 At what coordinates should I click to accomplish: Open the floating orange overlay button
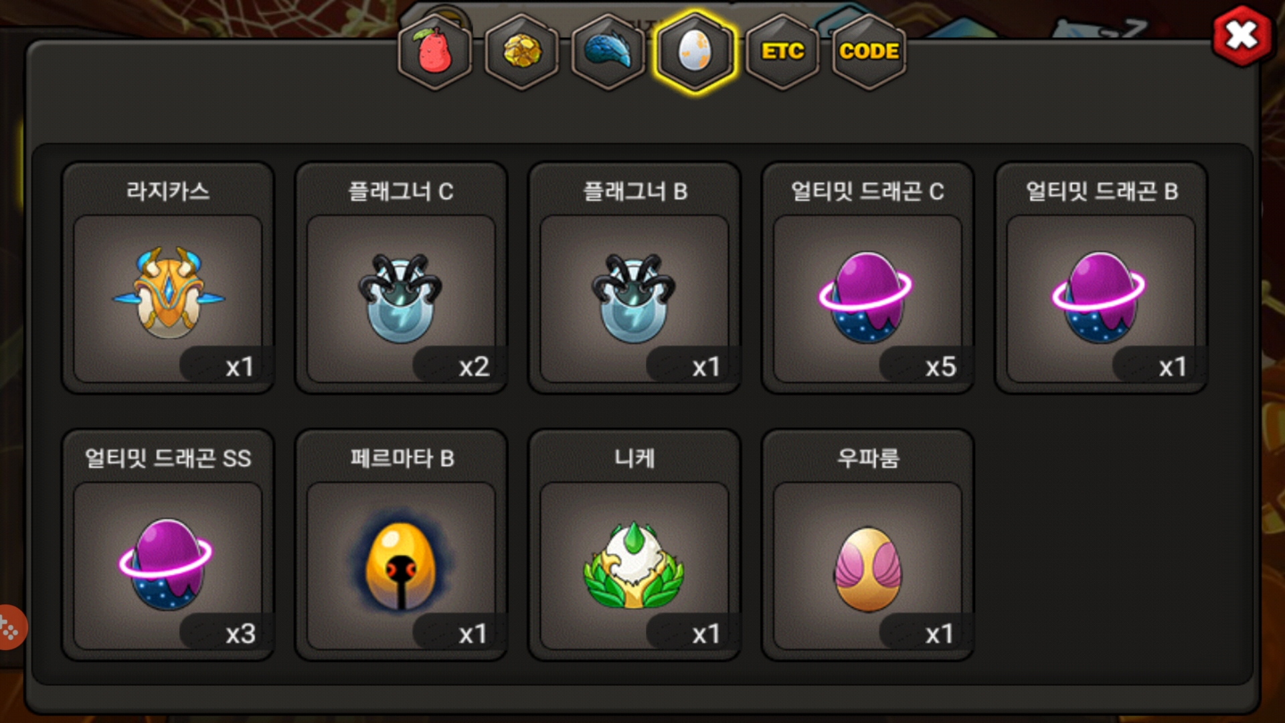point(11,627)
